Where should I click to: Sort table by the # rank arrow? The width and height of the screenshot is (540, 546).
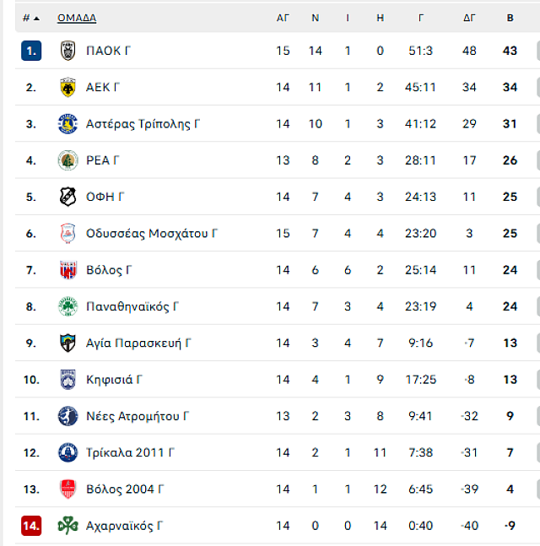[x=36, y=18]
